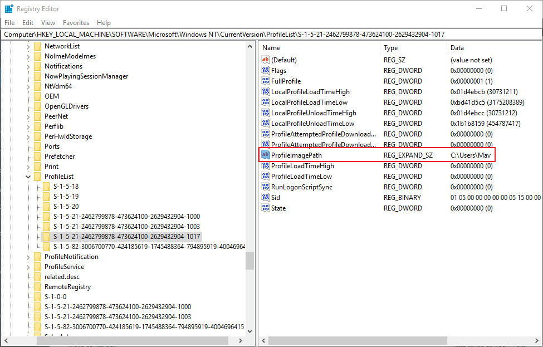Click the C:\Users\Mav data value
The image size is (543, 347).
pos(471,155)
